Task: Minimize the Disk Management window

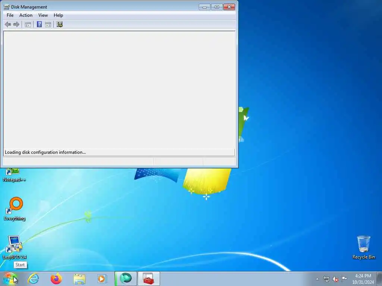Action: click(204, 7)
